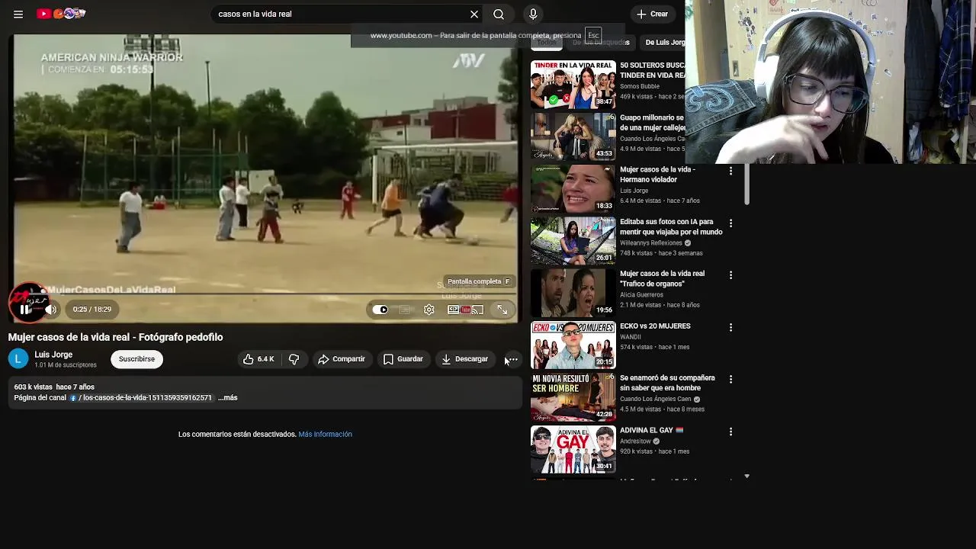This screenshot has height=549, width=976.
Task: Open Guapo millonario video thumbnail
Action: (573, 136)
